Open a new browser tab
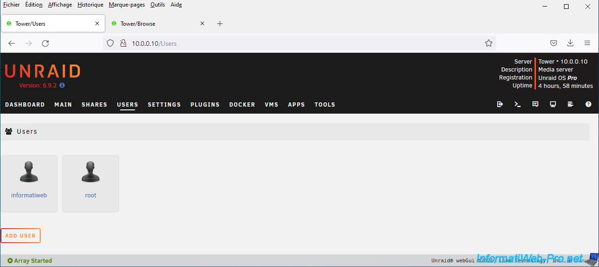Screen dimensions: 599x267 (x=220, y=24)
